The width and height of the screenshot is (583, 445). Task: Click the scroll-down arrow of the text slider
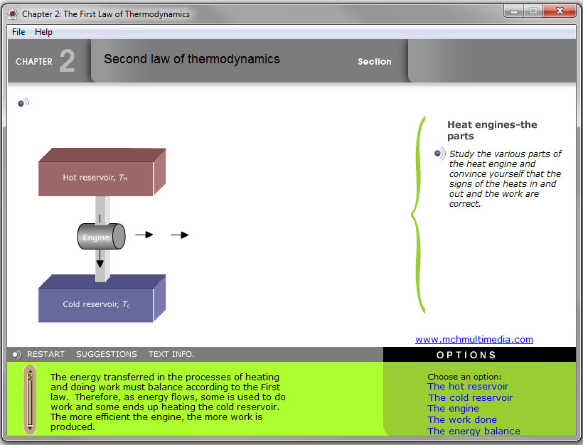click(30, 429)
